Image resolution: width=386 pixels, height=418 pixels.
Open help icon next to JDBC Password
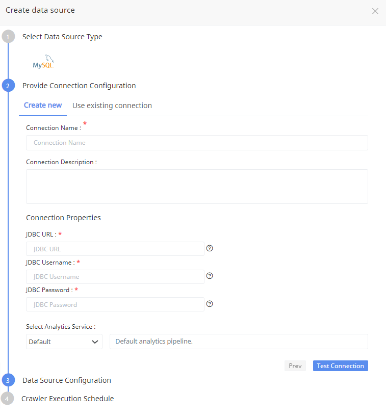(x=210, y=304)
